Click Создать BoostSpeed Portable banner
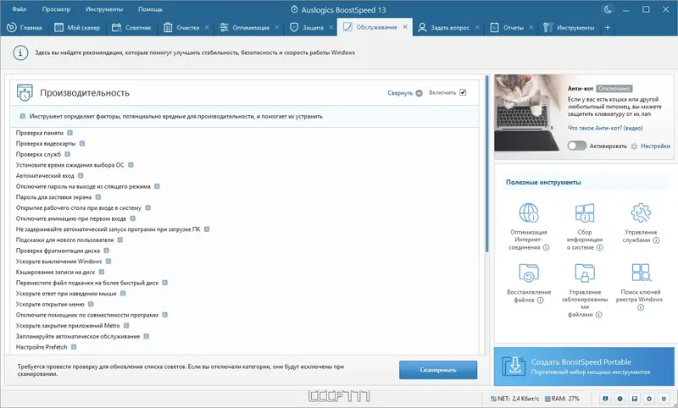 (584, 367)
